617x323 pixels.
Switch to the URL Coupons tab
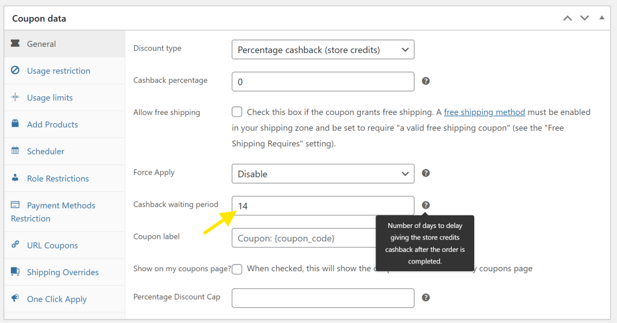tap(64, 245)
